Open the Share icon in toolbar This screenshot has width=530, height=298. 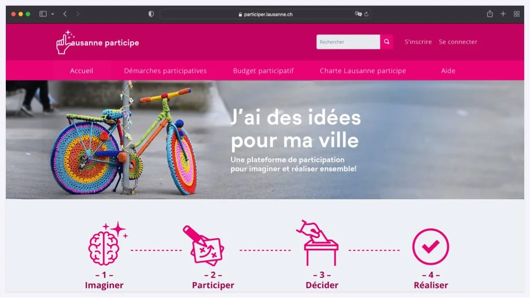tap(490, 14)
